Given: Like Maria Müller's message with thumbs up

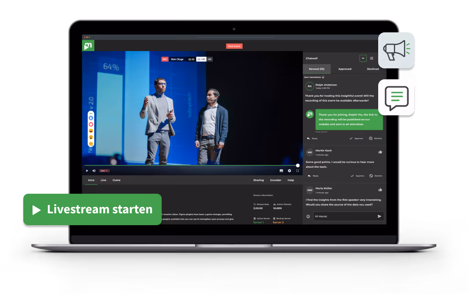Looking at the screenshot, I should click(x=380, y=190).
